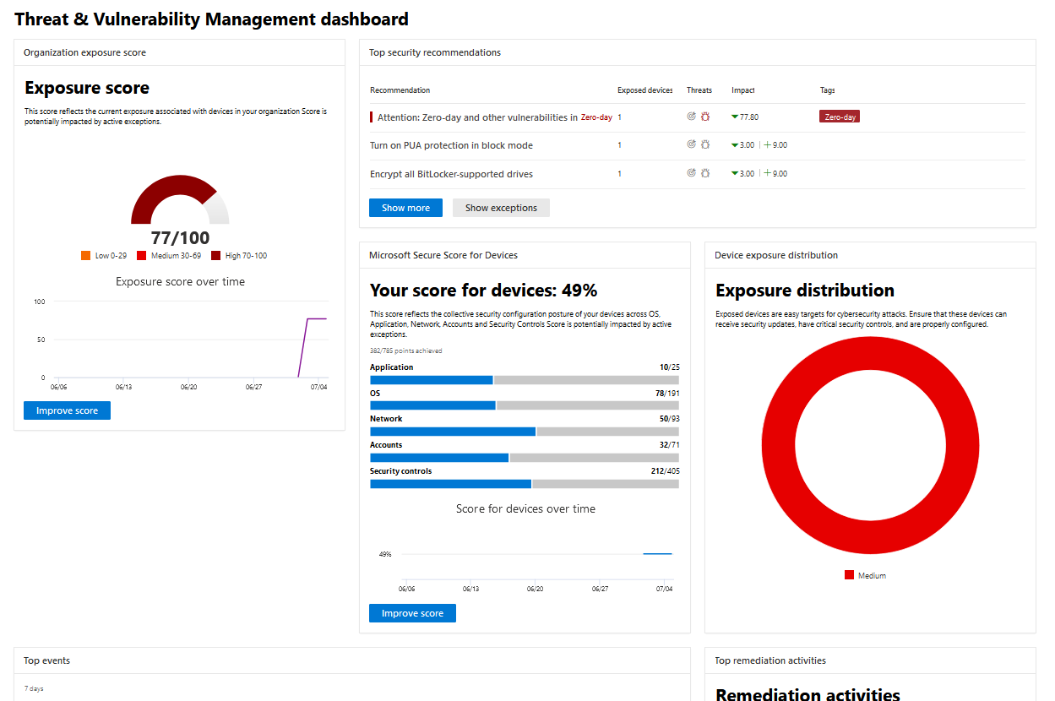The image size is (1055, 701).
Task: Click the High 70-100 legend swatch
Action: click(x=215, y=256)
